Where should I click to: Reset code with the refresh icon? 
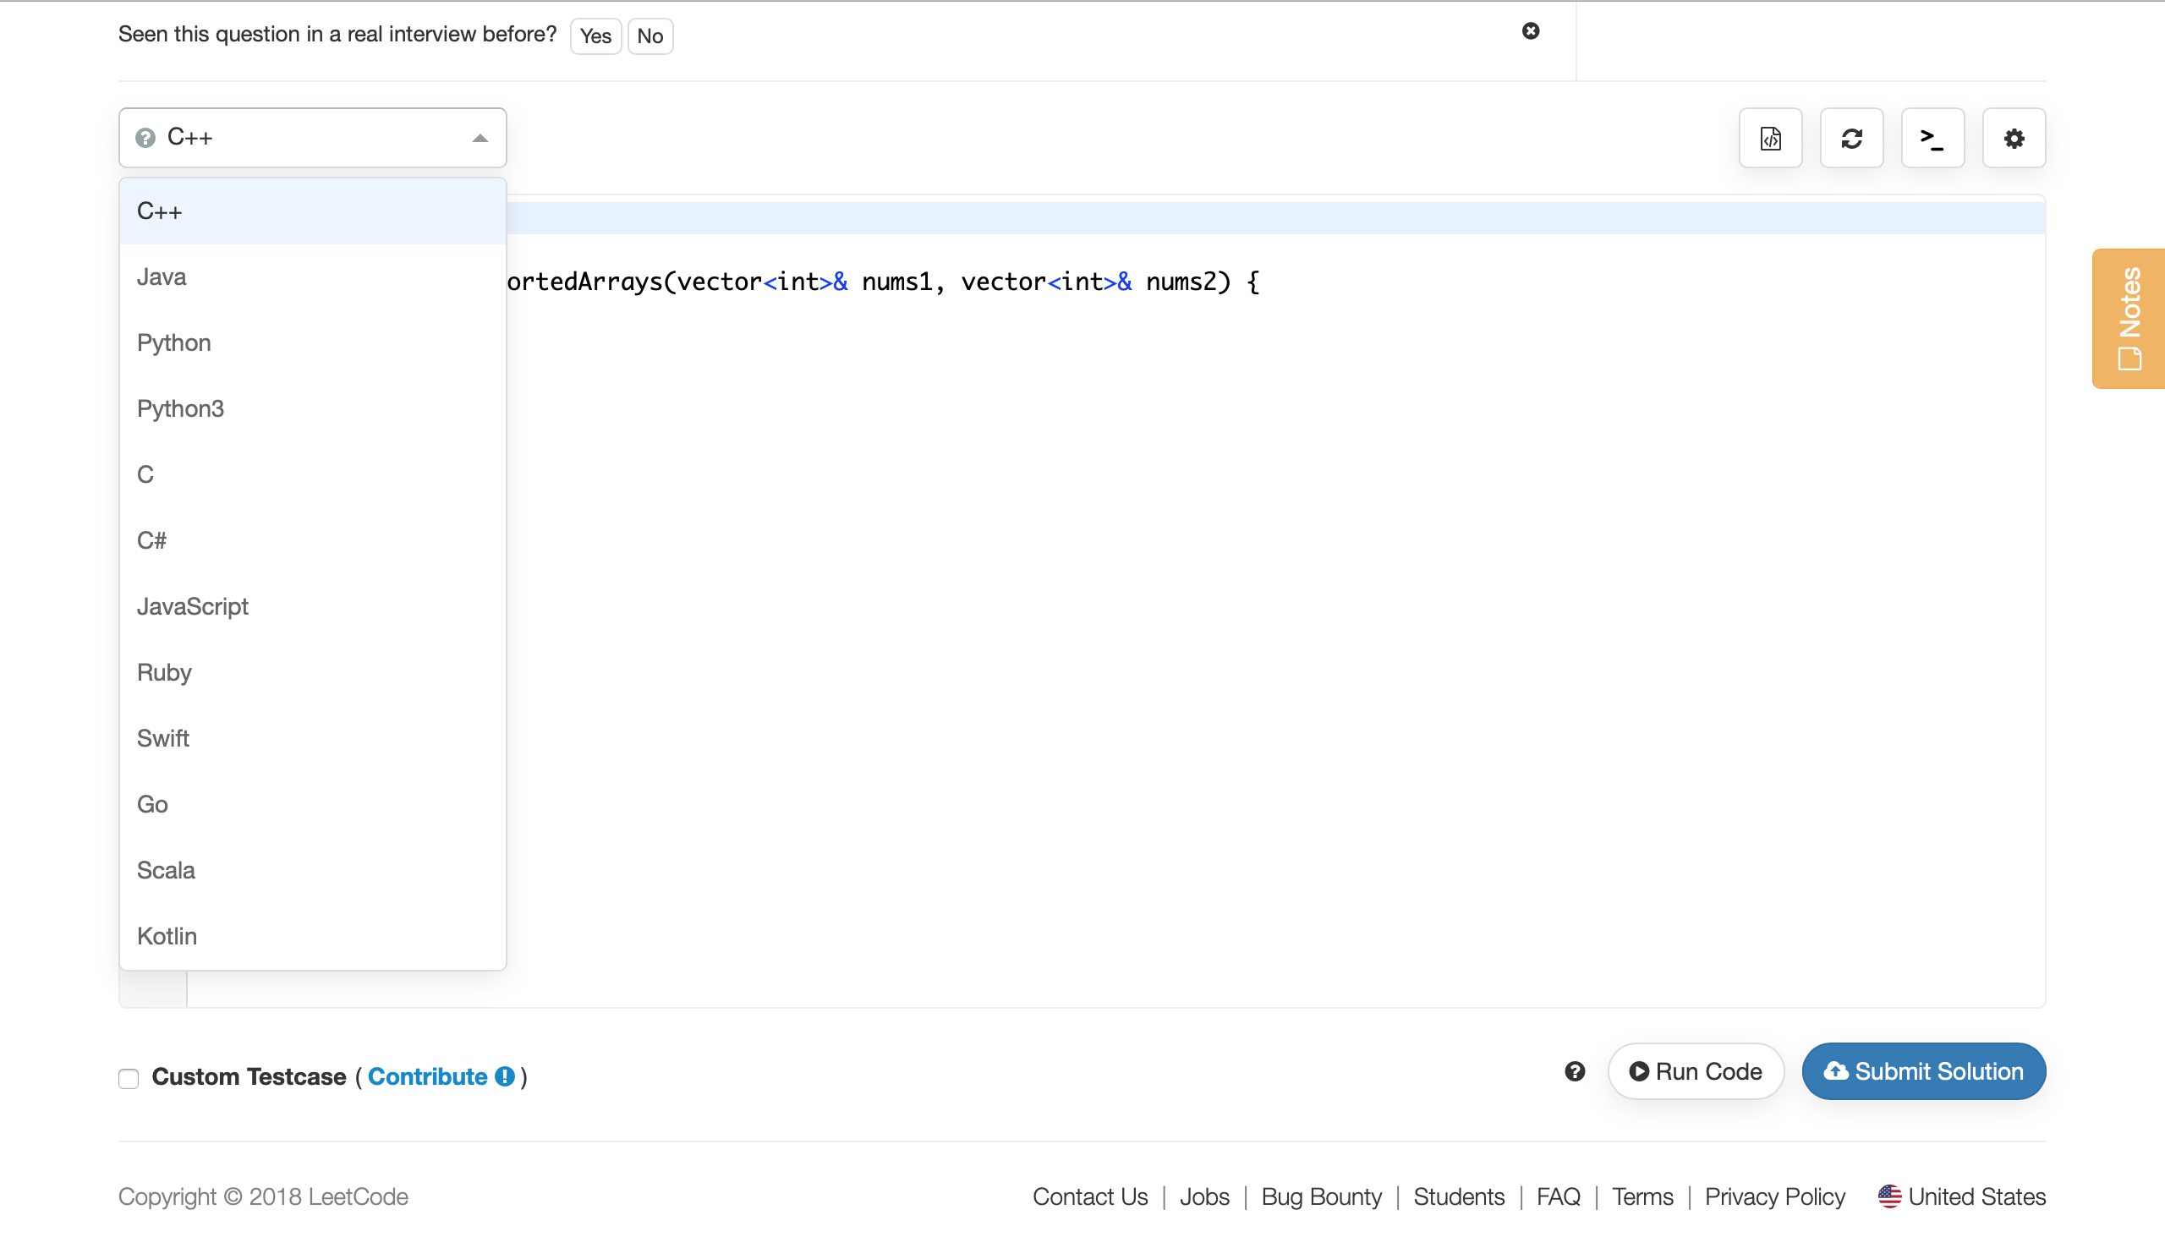1851,138
